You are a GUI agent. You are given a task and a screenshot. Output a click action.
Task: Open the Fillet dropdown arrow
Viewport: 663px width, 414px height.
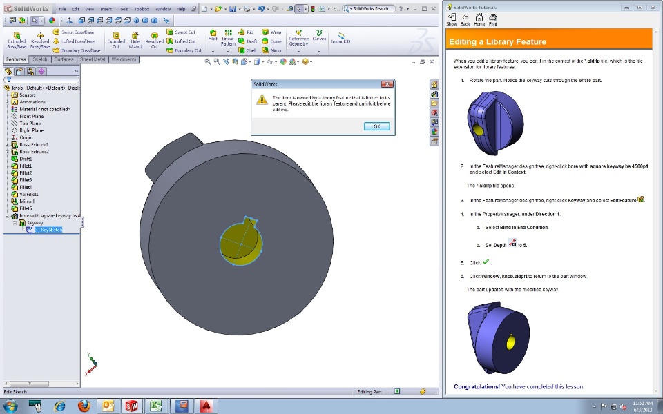(x=213, y=52)
